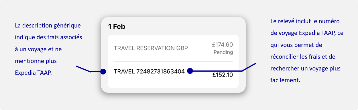Click the right annotation about numéro de voyage
The height and width of the screenshot is (110, 358).
307,51
